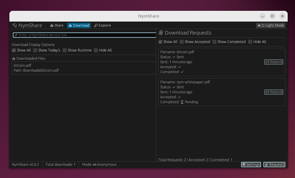Enable the Show Accepted checkbox
Image resolution: width=295 pixels, height=178 pixels.
click(182, 42)
